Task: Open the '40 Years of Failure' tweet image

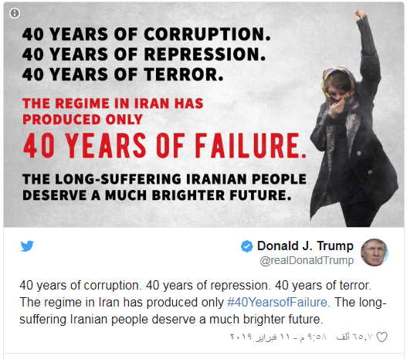Action: pos(204,114)
